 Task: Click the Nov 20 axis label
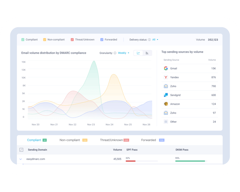[36, 125]
